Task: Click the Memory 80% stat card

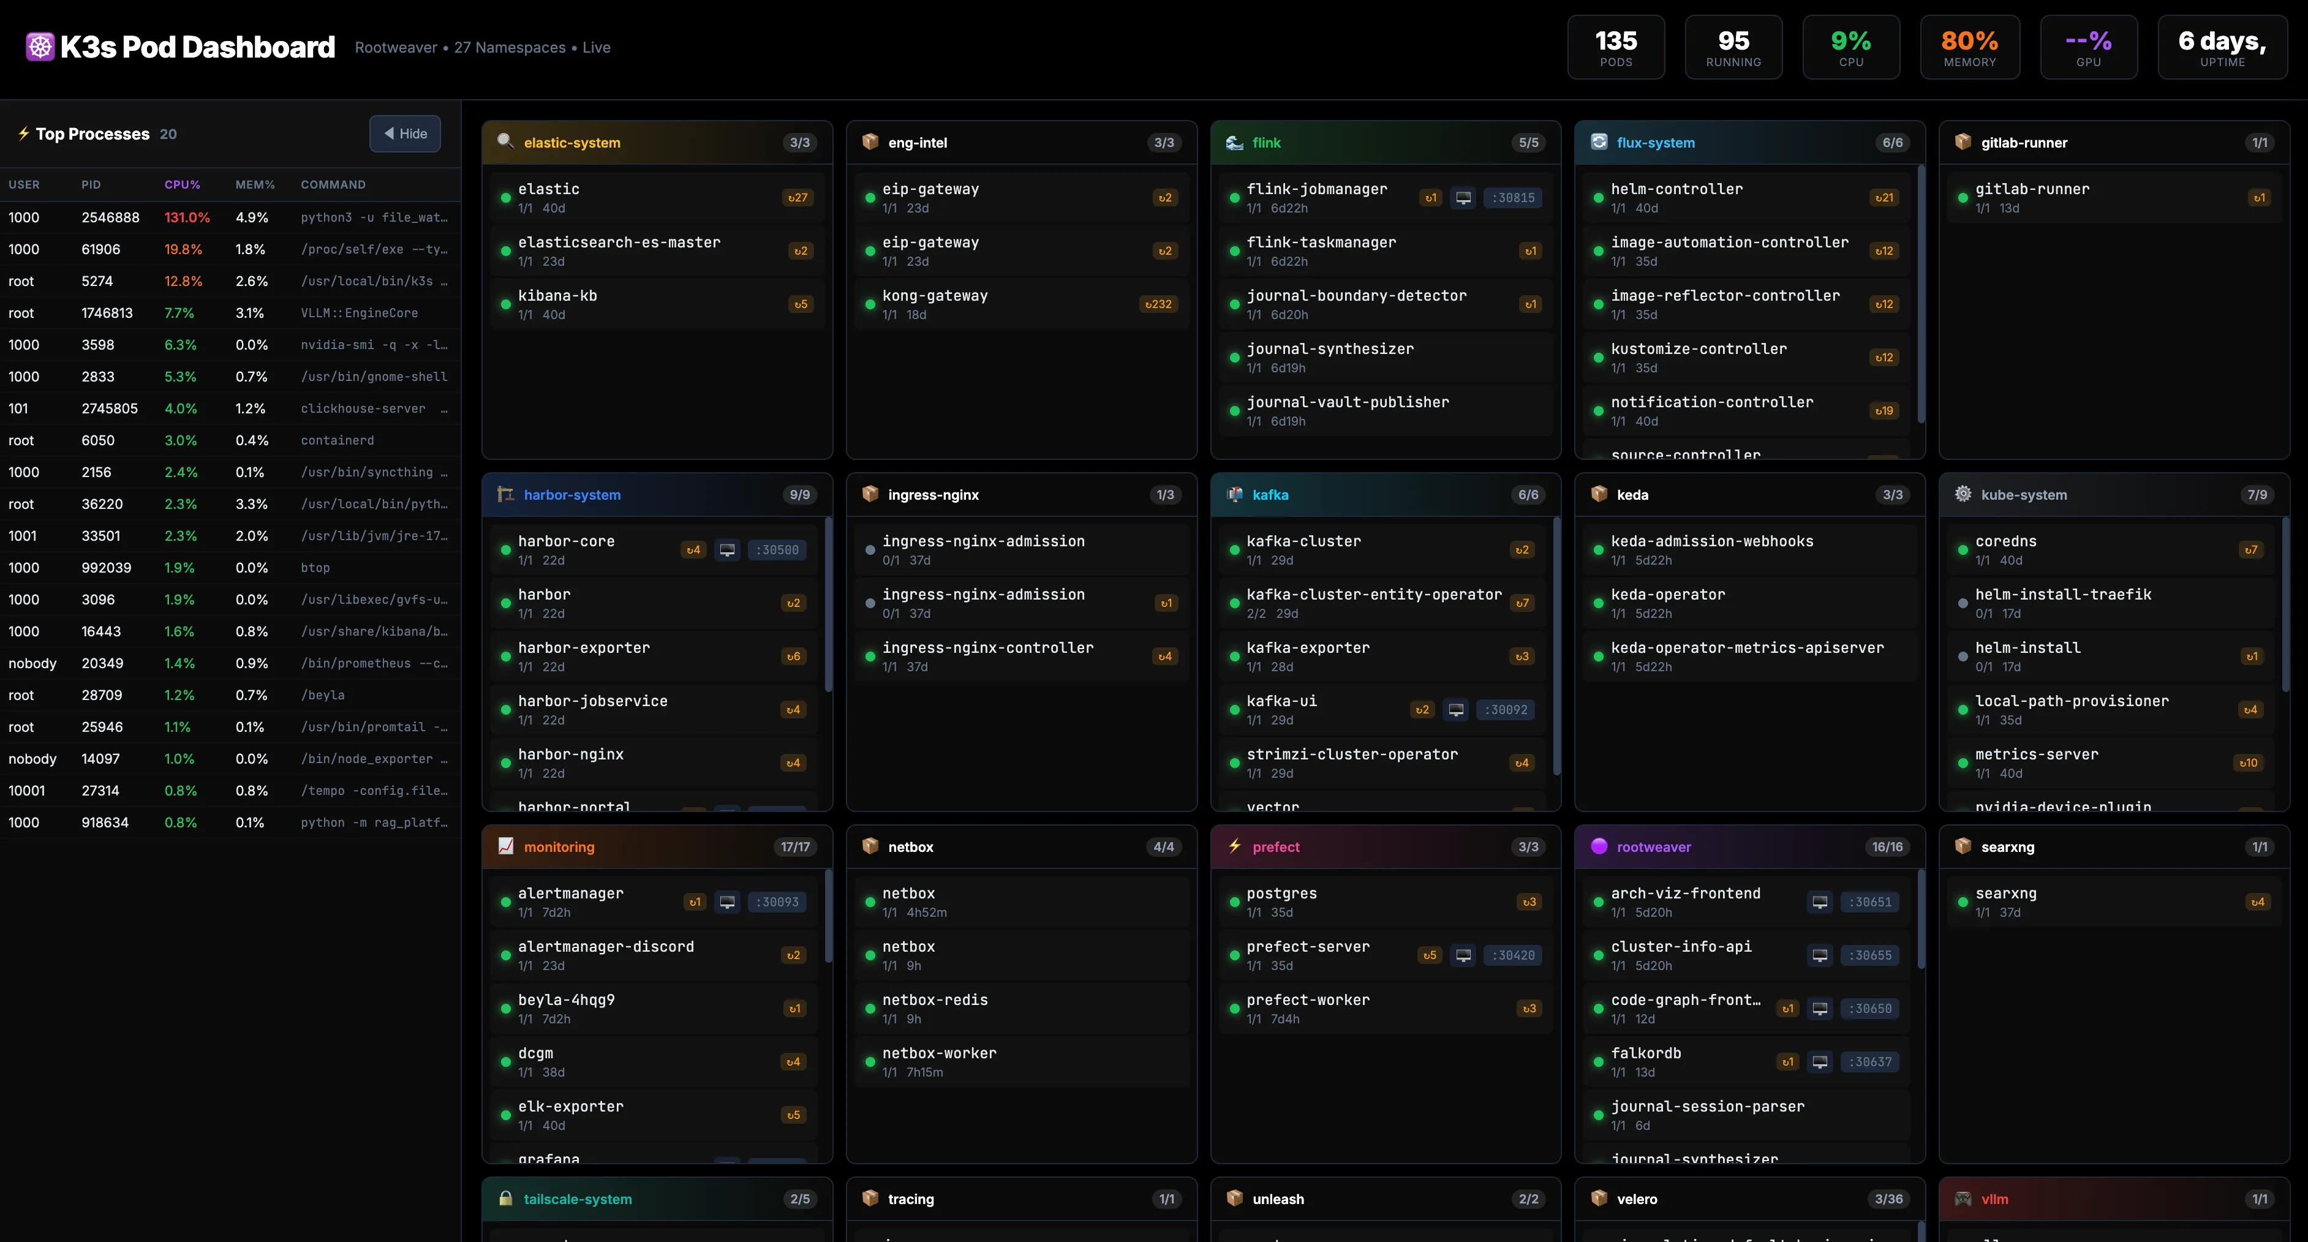Action: click(1969, 48)
